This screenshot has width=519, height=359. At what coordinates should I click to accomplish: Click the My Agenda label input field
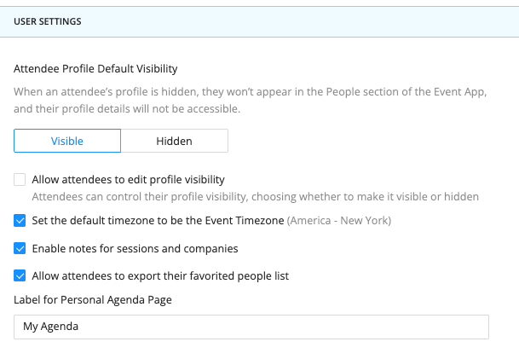click(251, 327)
